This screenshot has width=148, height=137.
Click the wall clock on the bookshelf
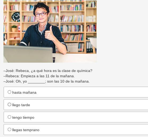16,17
